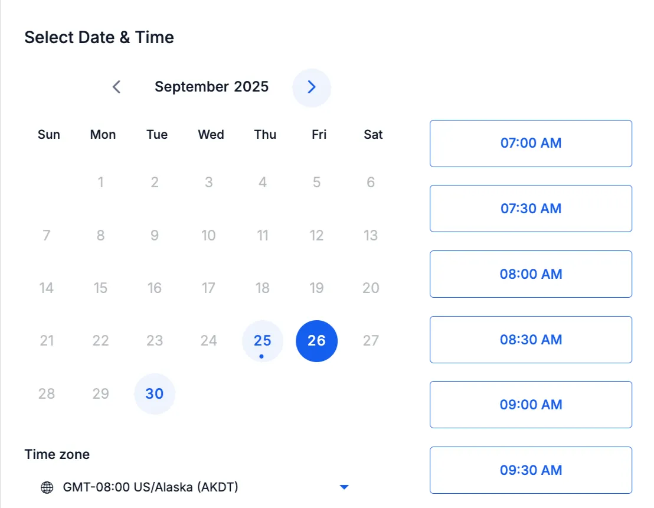This screenshot has height=508, width=654.
Task: Pick September 25 on calendar
Action: pyautogui.click(x=262, y=341)
